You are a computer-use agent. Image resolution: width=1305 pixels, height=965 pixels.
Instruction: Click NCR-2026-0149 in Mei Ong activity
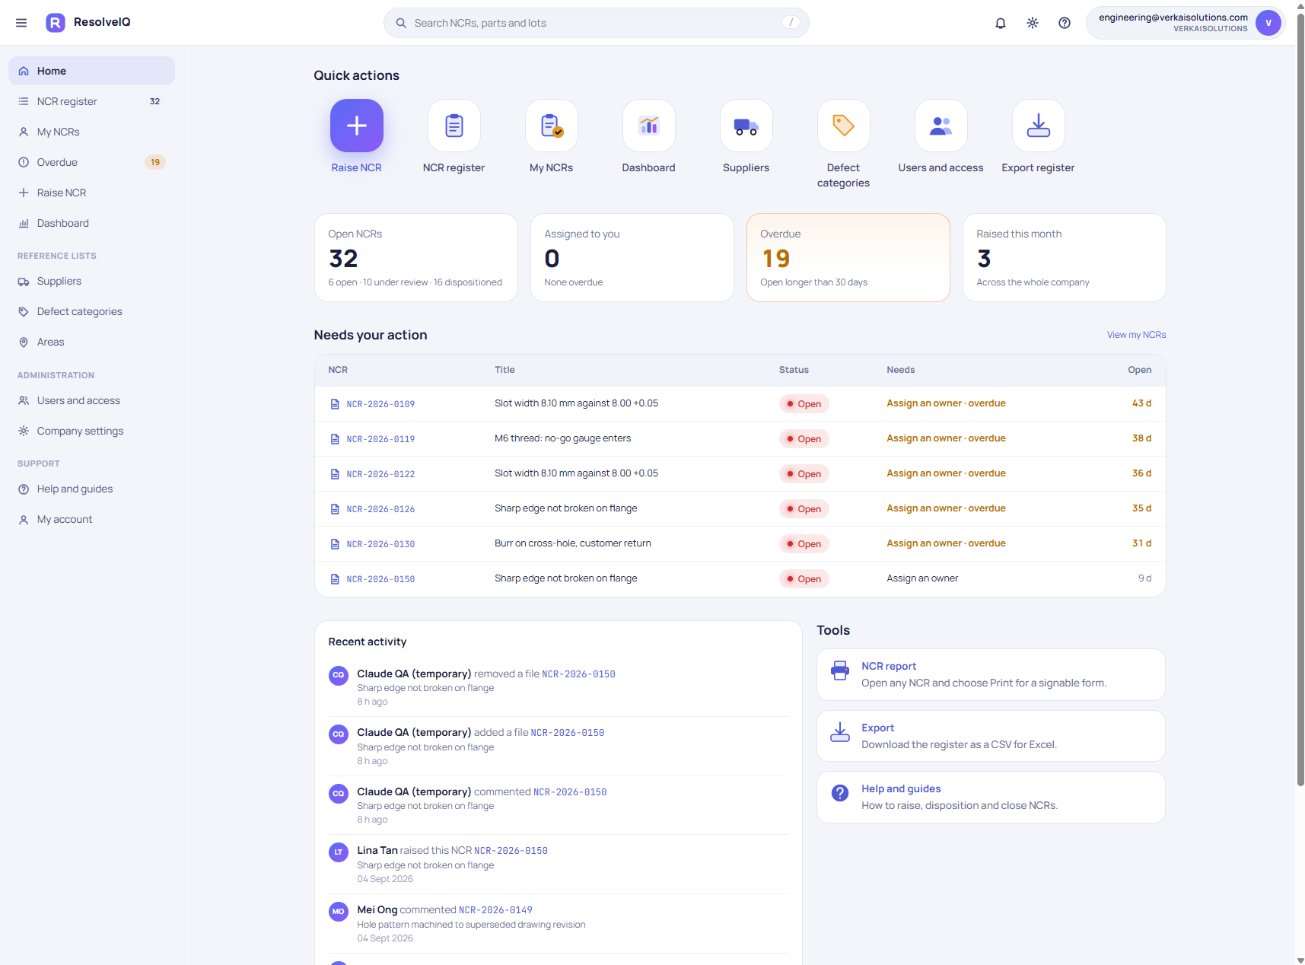[x=495, y=910]
